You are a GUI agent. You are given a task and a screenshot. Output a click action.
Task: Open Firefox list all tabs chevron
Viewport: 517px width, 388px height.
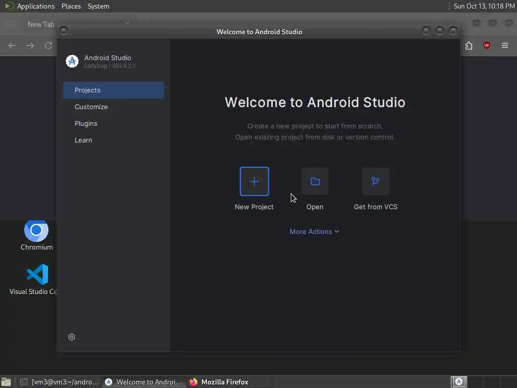click(x=127, y=23)
